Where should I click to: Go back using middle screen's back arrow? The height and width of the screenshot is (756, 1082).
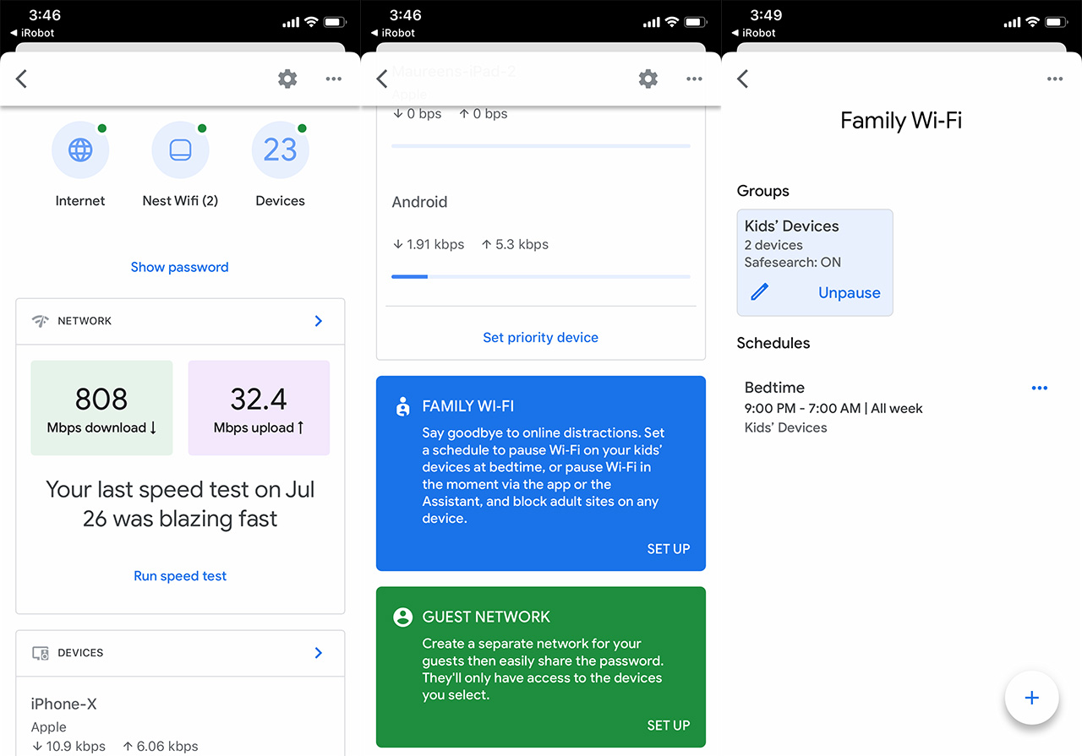click(x=382, y=79)
